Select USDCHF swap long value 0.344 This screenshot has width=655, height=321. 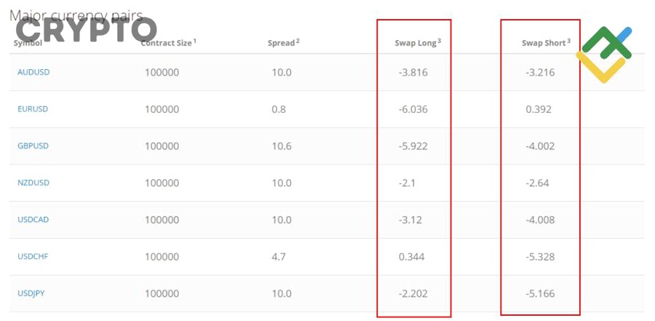point(411,257)
